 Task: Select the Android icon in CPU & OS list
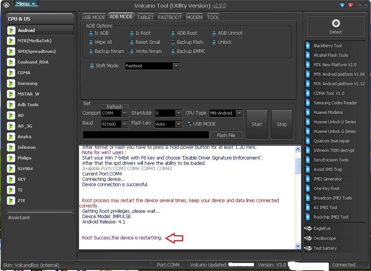[11, 30]
